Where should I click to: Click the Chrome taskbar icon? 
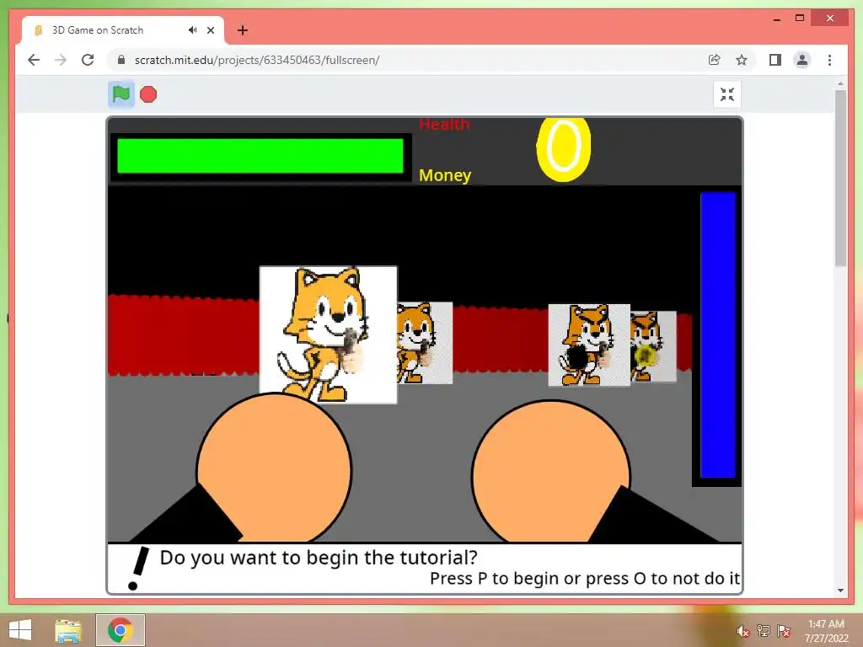click(x=120, y=630)
